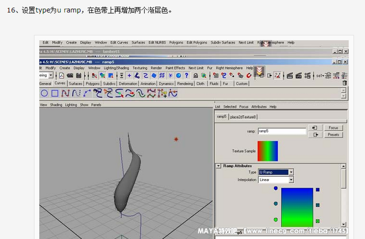Click the go to output connection icon

[314, 134]
